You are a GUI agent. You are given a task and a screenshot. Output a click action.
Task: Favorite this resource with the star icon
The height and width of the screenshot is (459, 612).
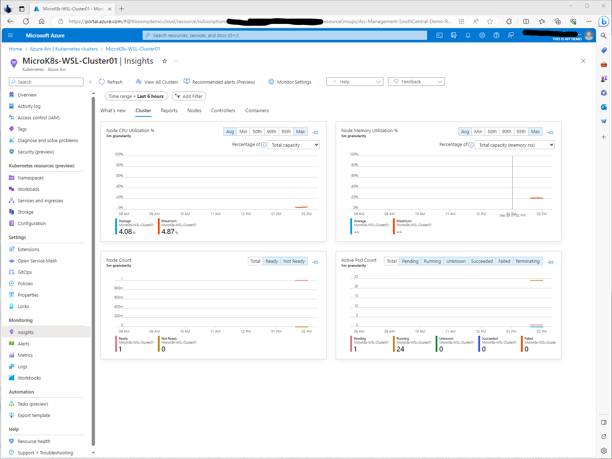[165, 61]
